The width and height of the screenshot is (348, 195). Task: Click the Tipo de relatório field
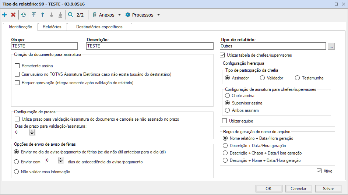273,46
